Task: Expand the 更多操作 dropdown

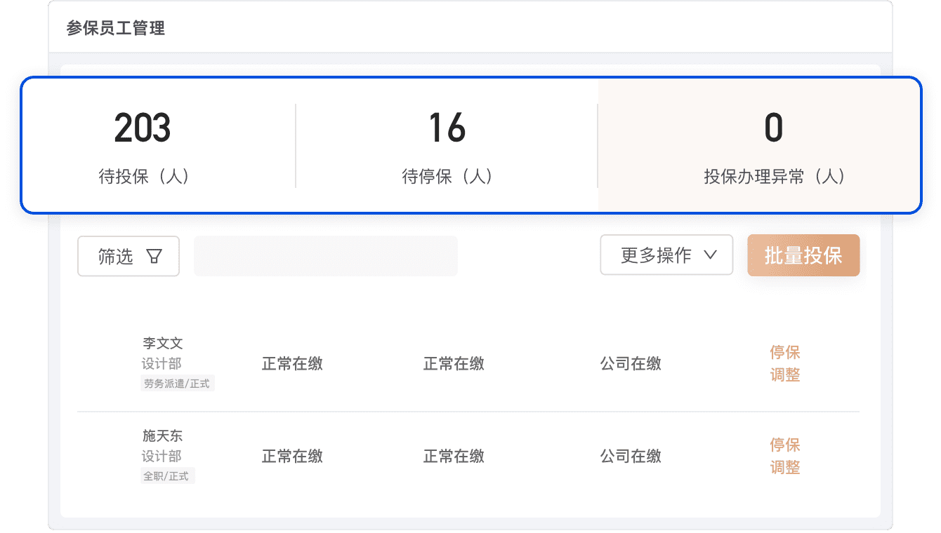Action: point(666,255)
